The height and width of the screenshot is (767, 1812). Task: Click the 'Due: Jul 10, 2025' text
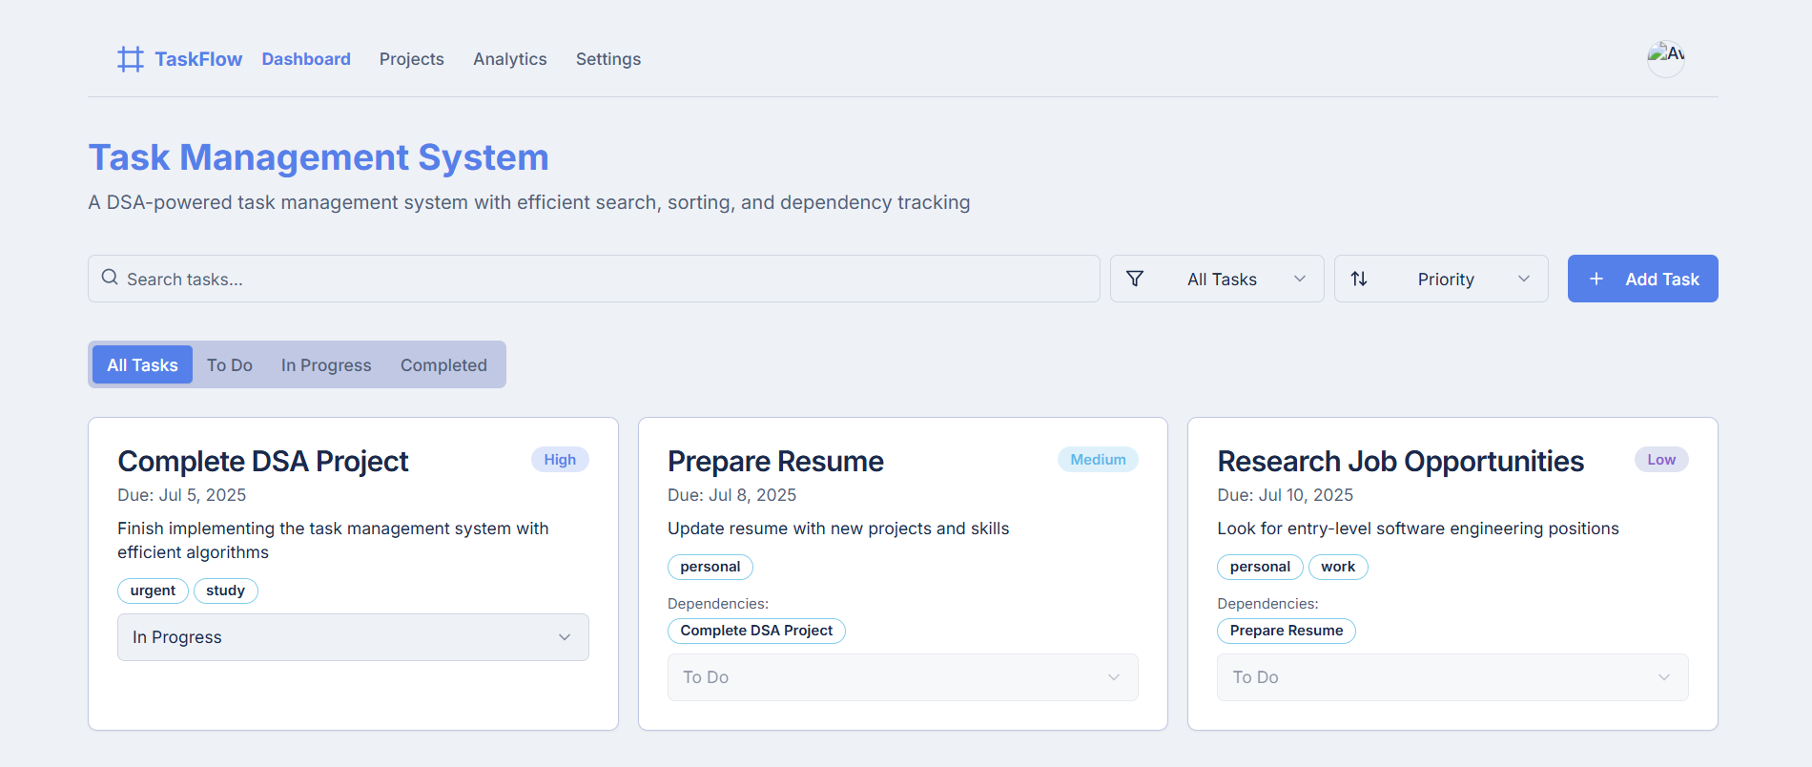[x=1286, y=495]
